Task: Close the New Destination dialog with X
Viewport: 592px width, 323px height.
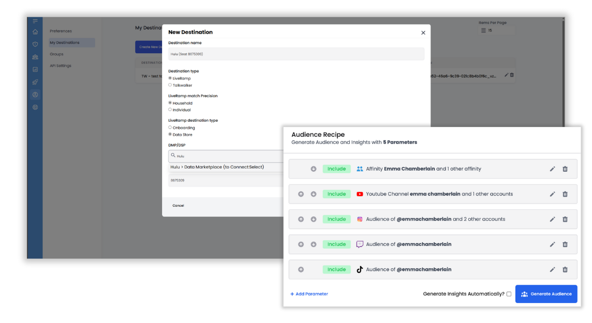Action: coord(423,33)
